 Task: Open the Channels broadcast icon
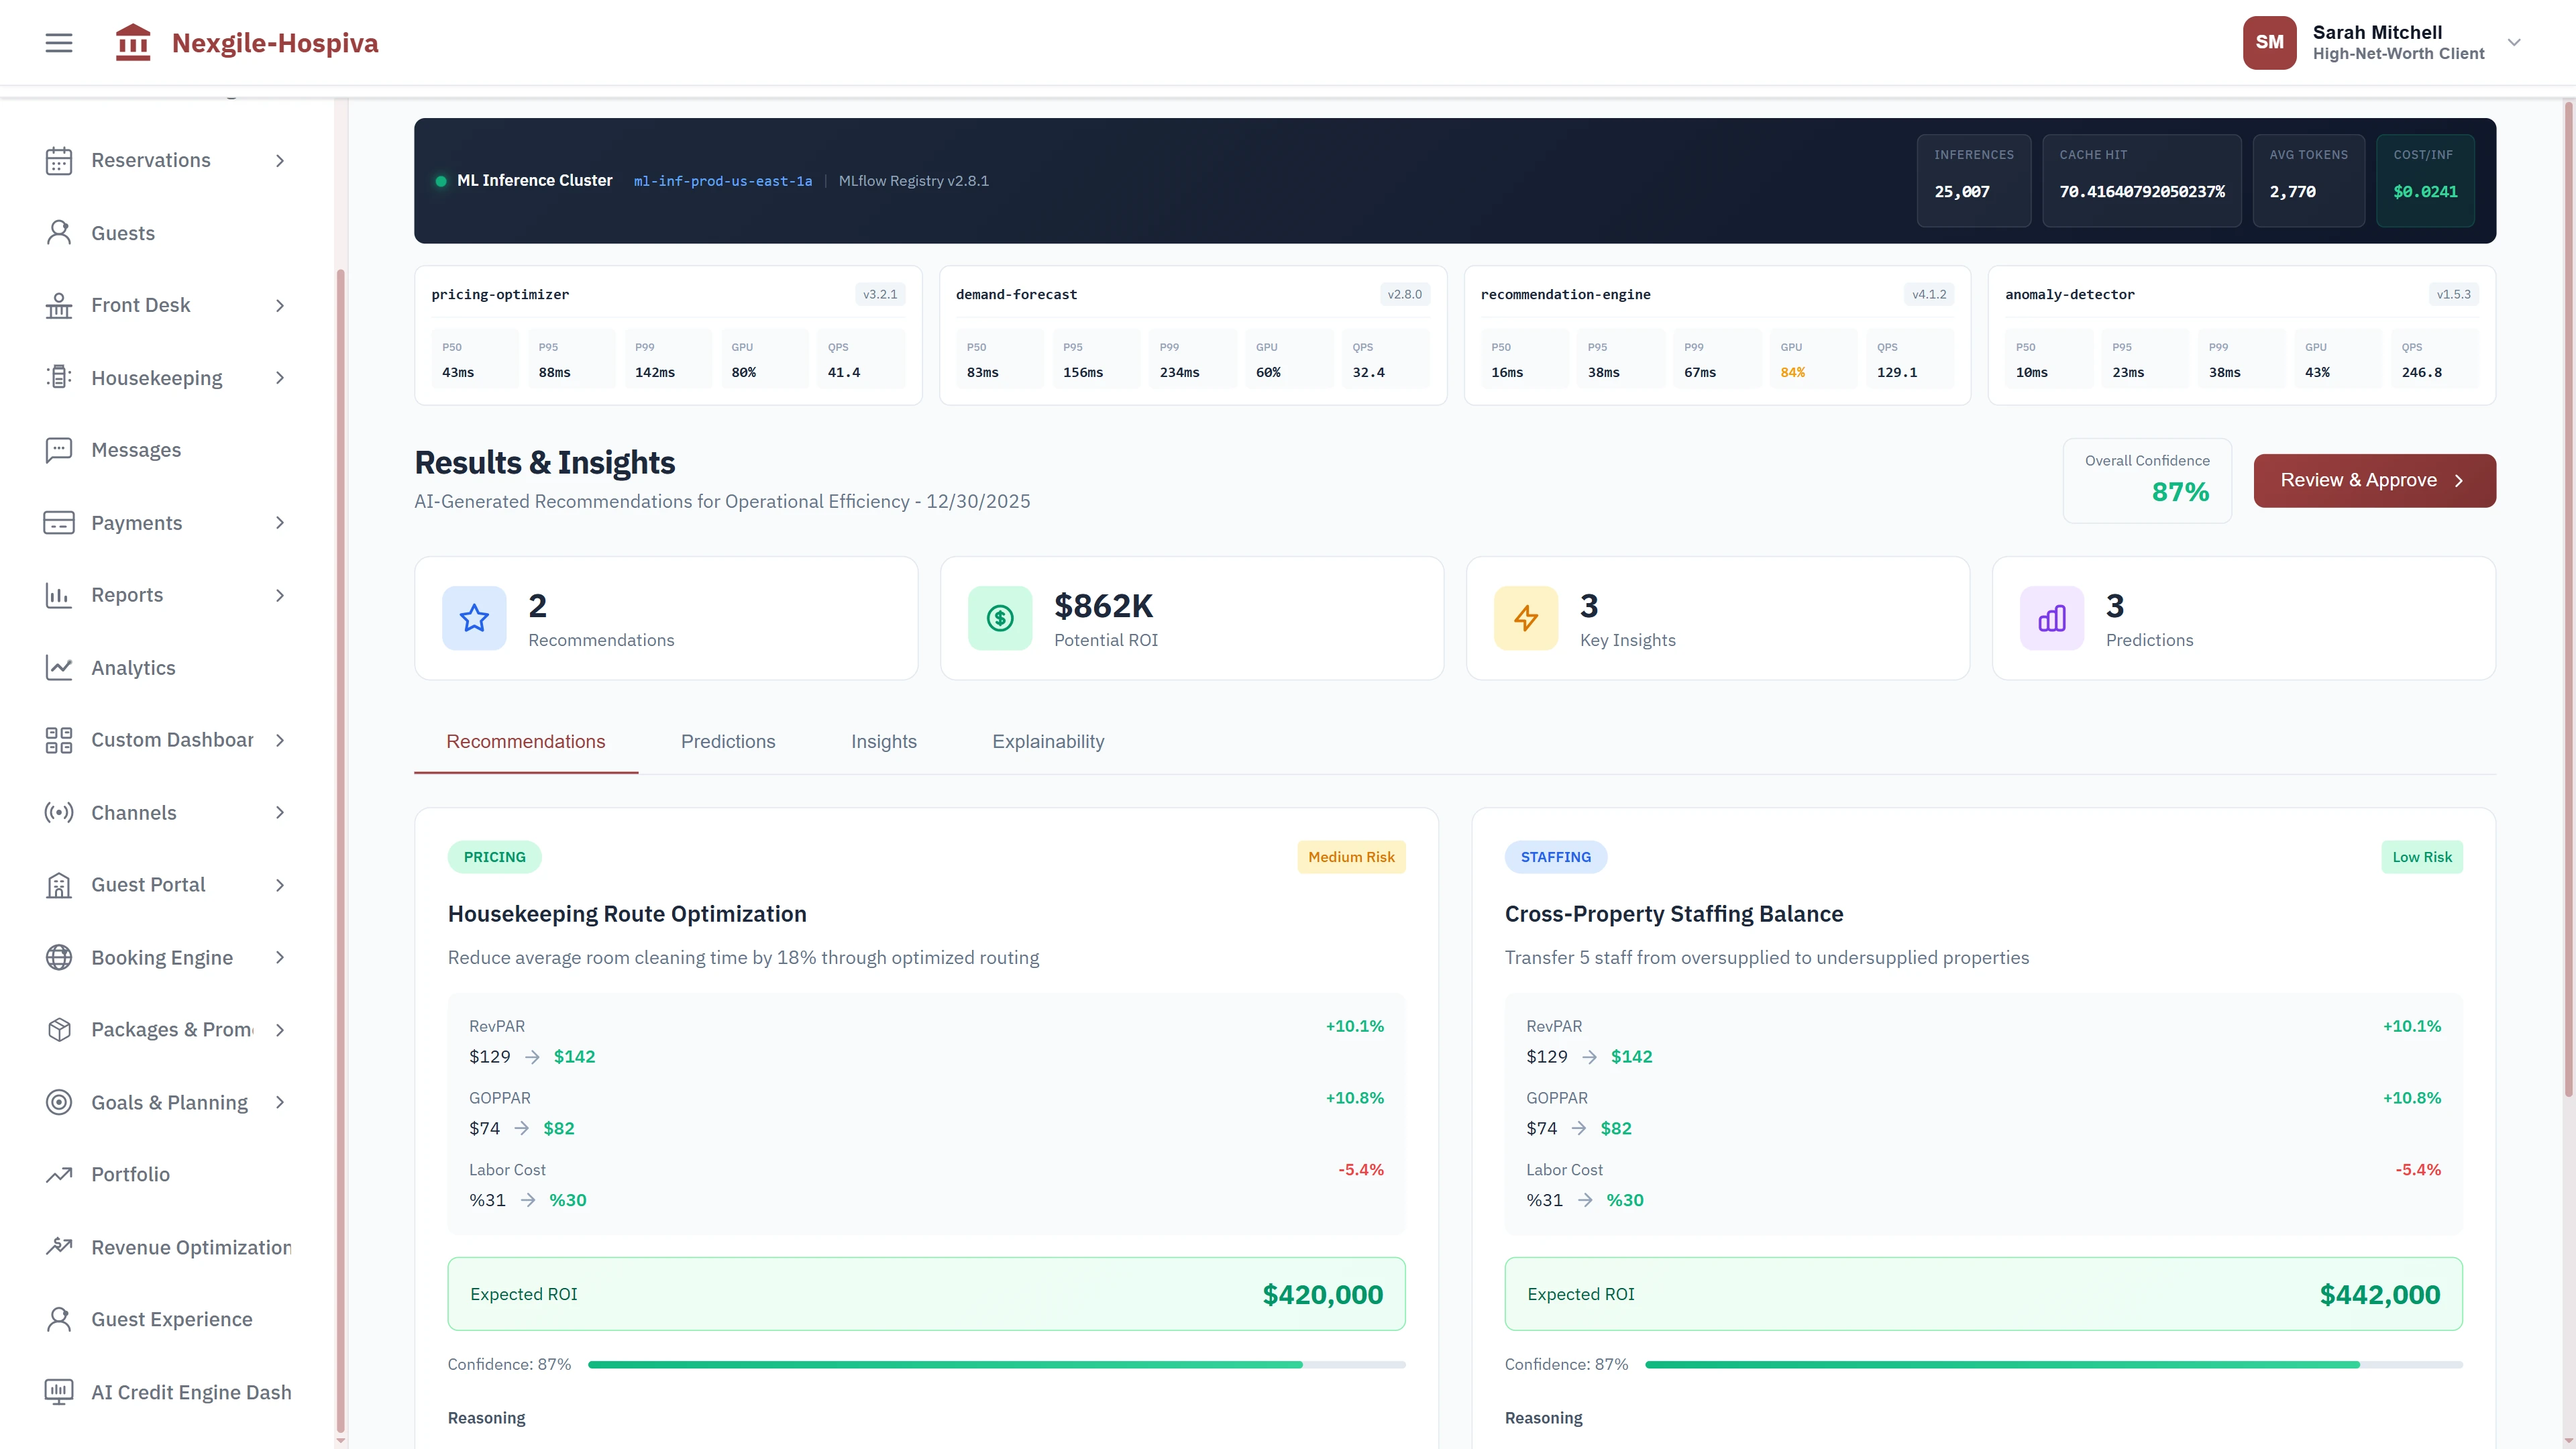[x=58, y=812]
